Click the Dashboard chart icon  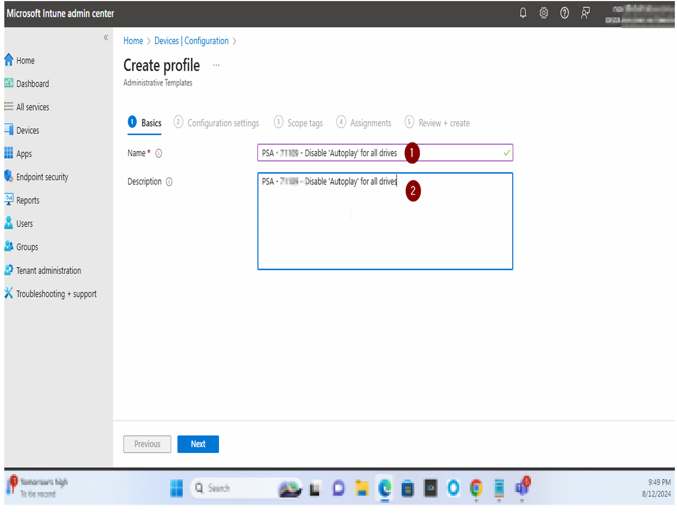pos(9,83)
